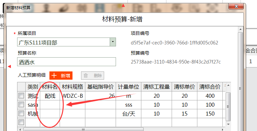Click the 预算名称 input field 洒洒水
The image size is (257, 131).
(x=66, y=62)
